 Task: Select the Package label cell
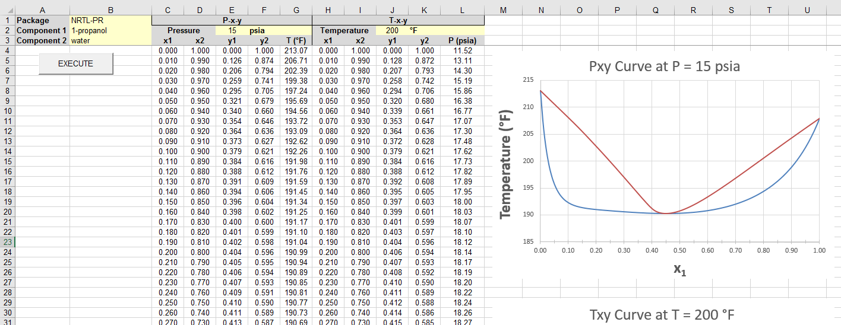coord(42,20)
